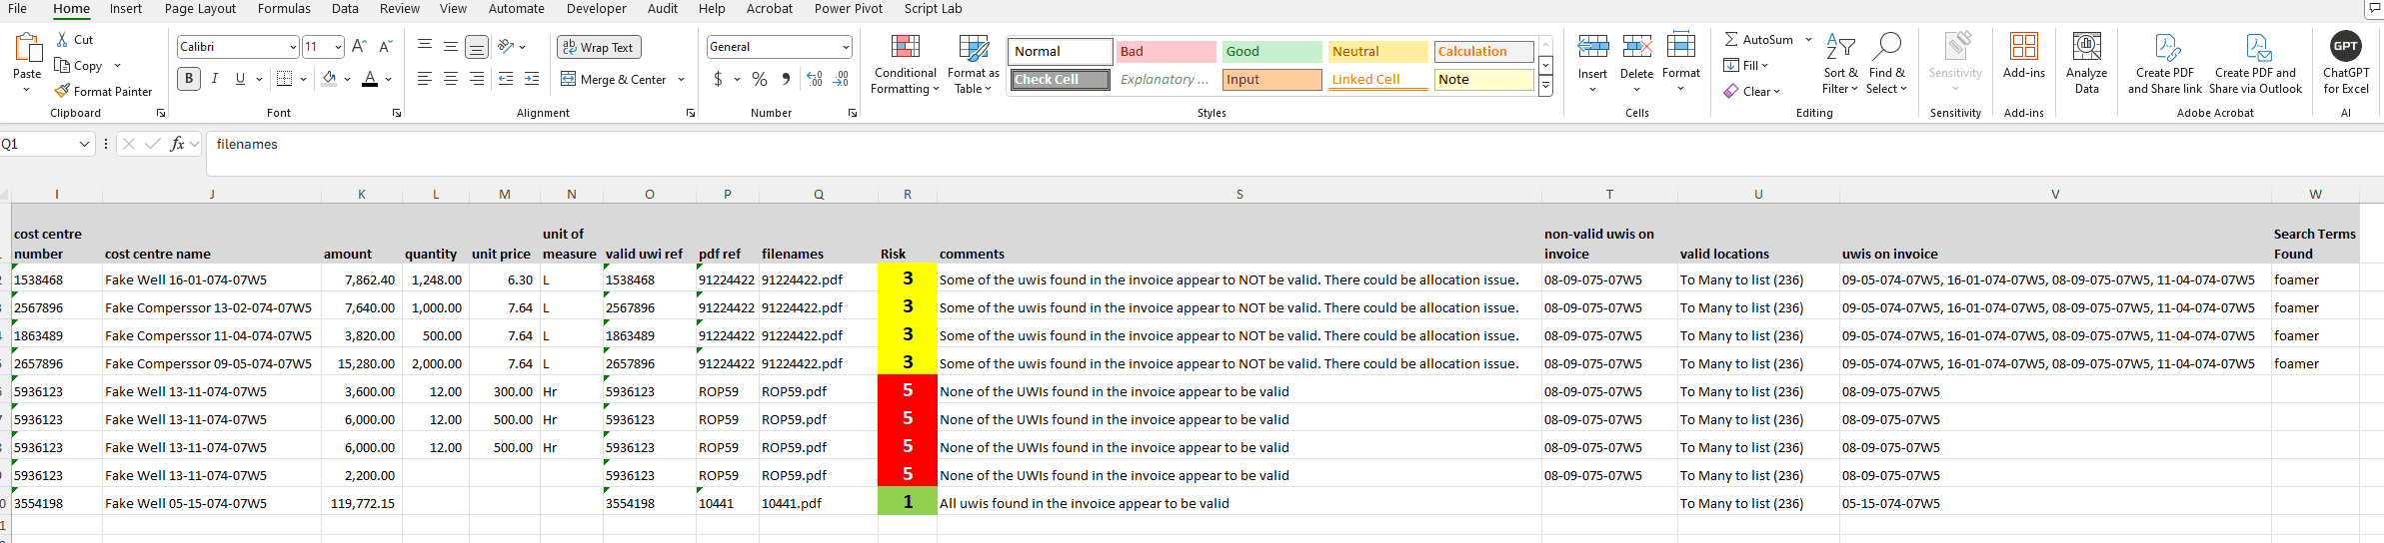This screenshot has height=543, width=2384.
Task: Expand the Name Box dropdown arrow
Action: click(x=84, y=145)
